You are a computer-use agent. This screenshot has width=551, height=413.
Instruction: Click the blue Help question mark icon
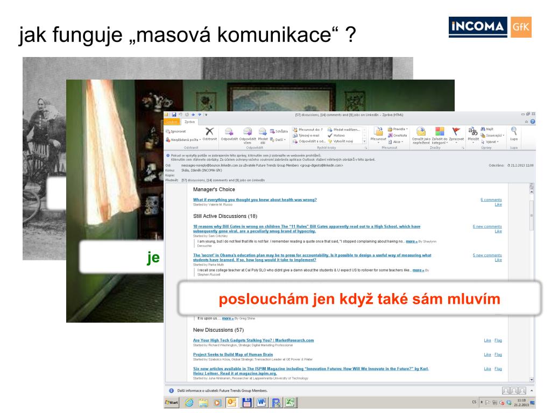pos(533,122)
